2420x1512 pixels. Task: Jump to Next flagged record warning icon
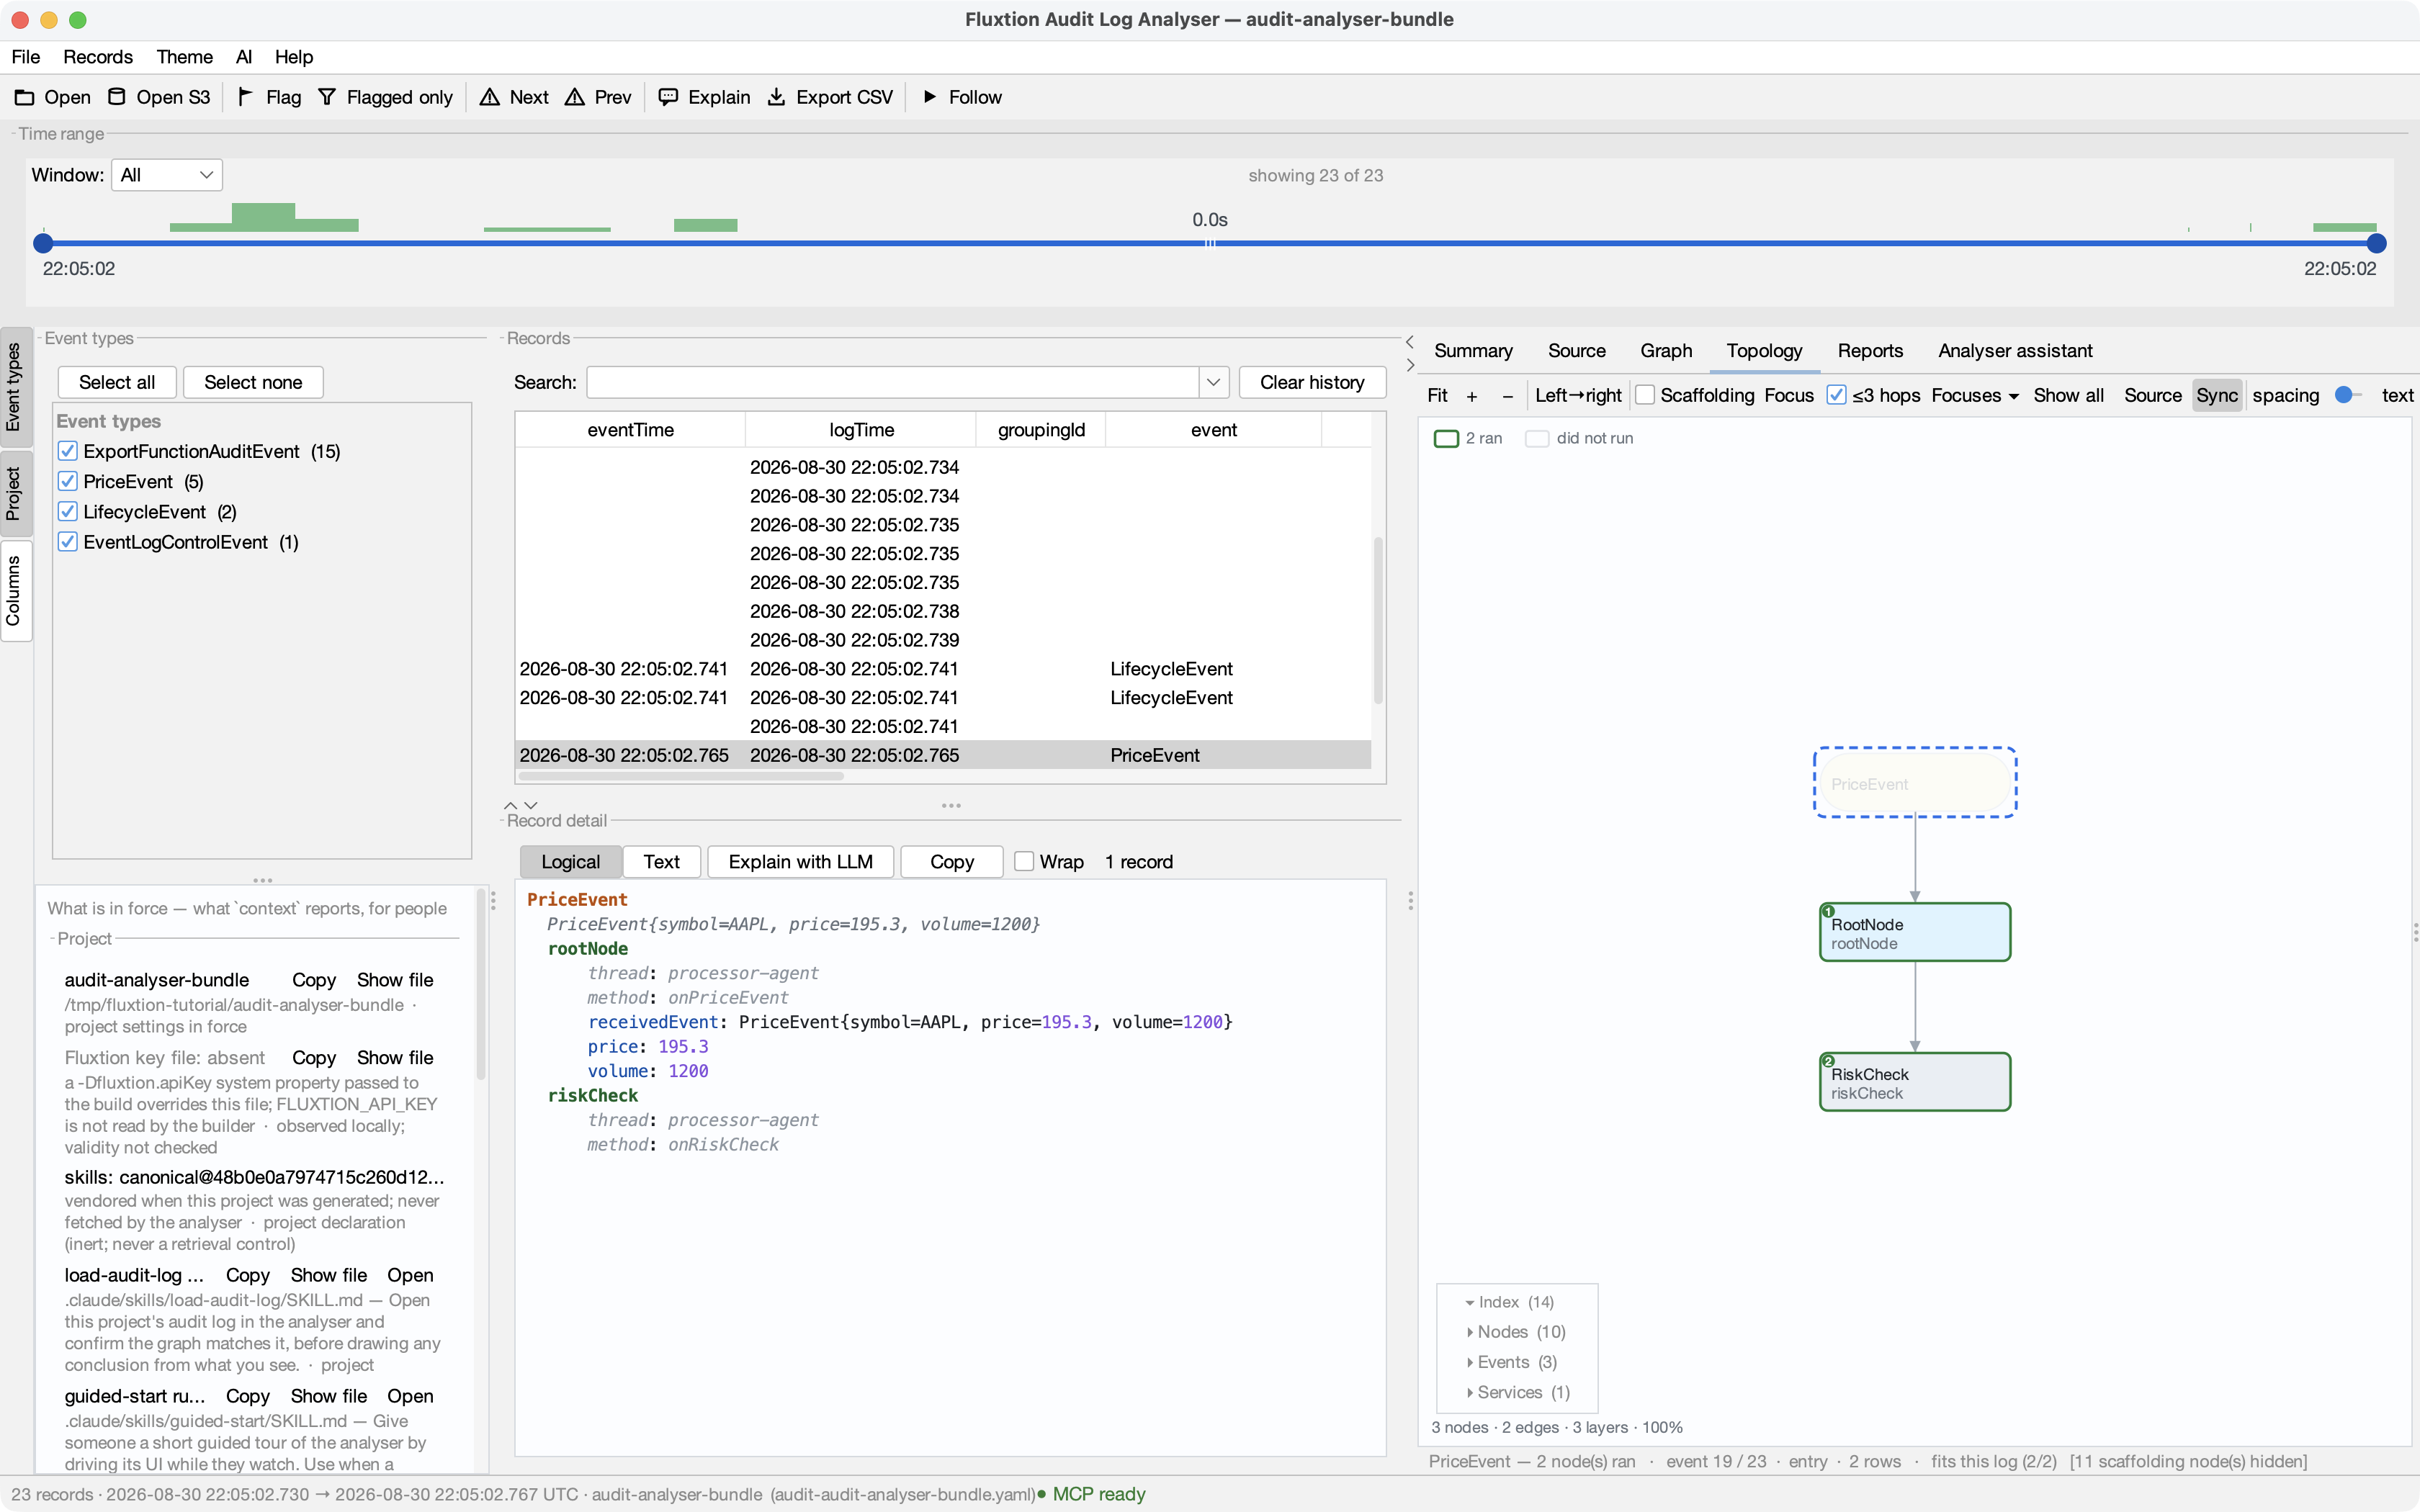pyautogui.click(x=489, y=97)
